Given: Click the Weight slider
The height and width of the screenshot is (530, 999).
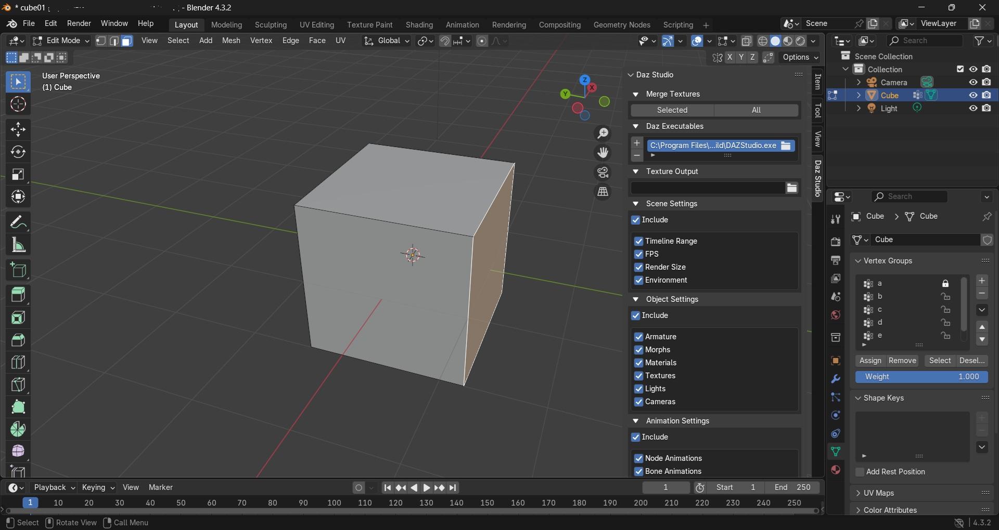Looking at the screenshot, I should pyautogui.click(x=921, y=377).
